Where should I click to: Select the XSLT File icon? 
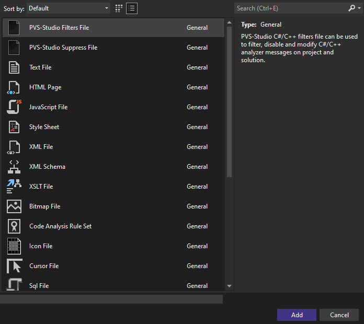click(x=14, y=187)
